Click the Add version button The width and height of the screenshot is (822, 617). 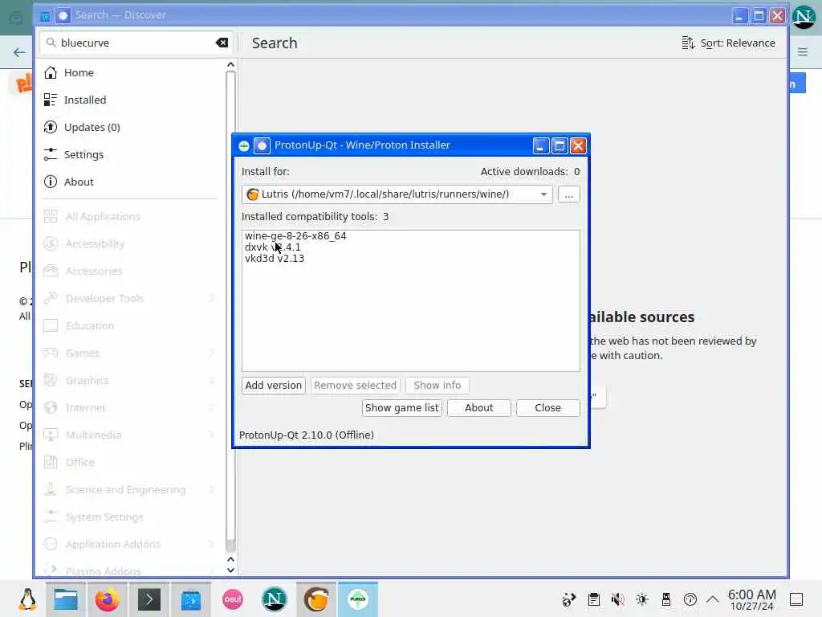[273, 385]
